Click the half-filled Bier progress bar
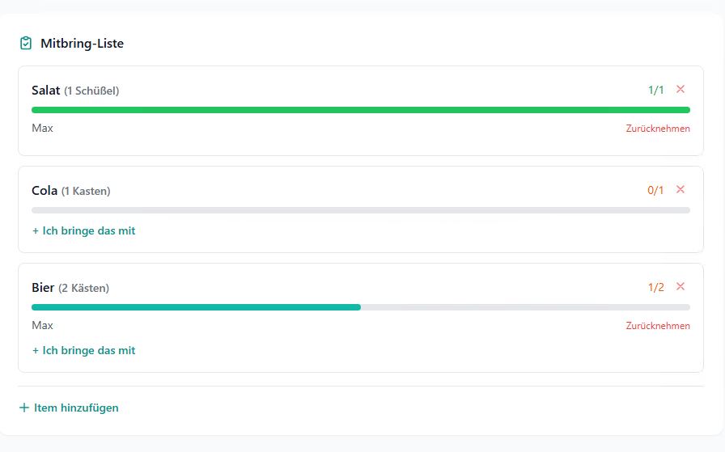Viewport: 725px width, 452px height. [361, 307]
